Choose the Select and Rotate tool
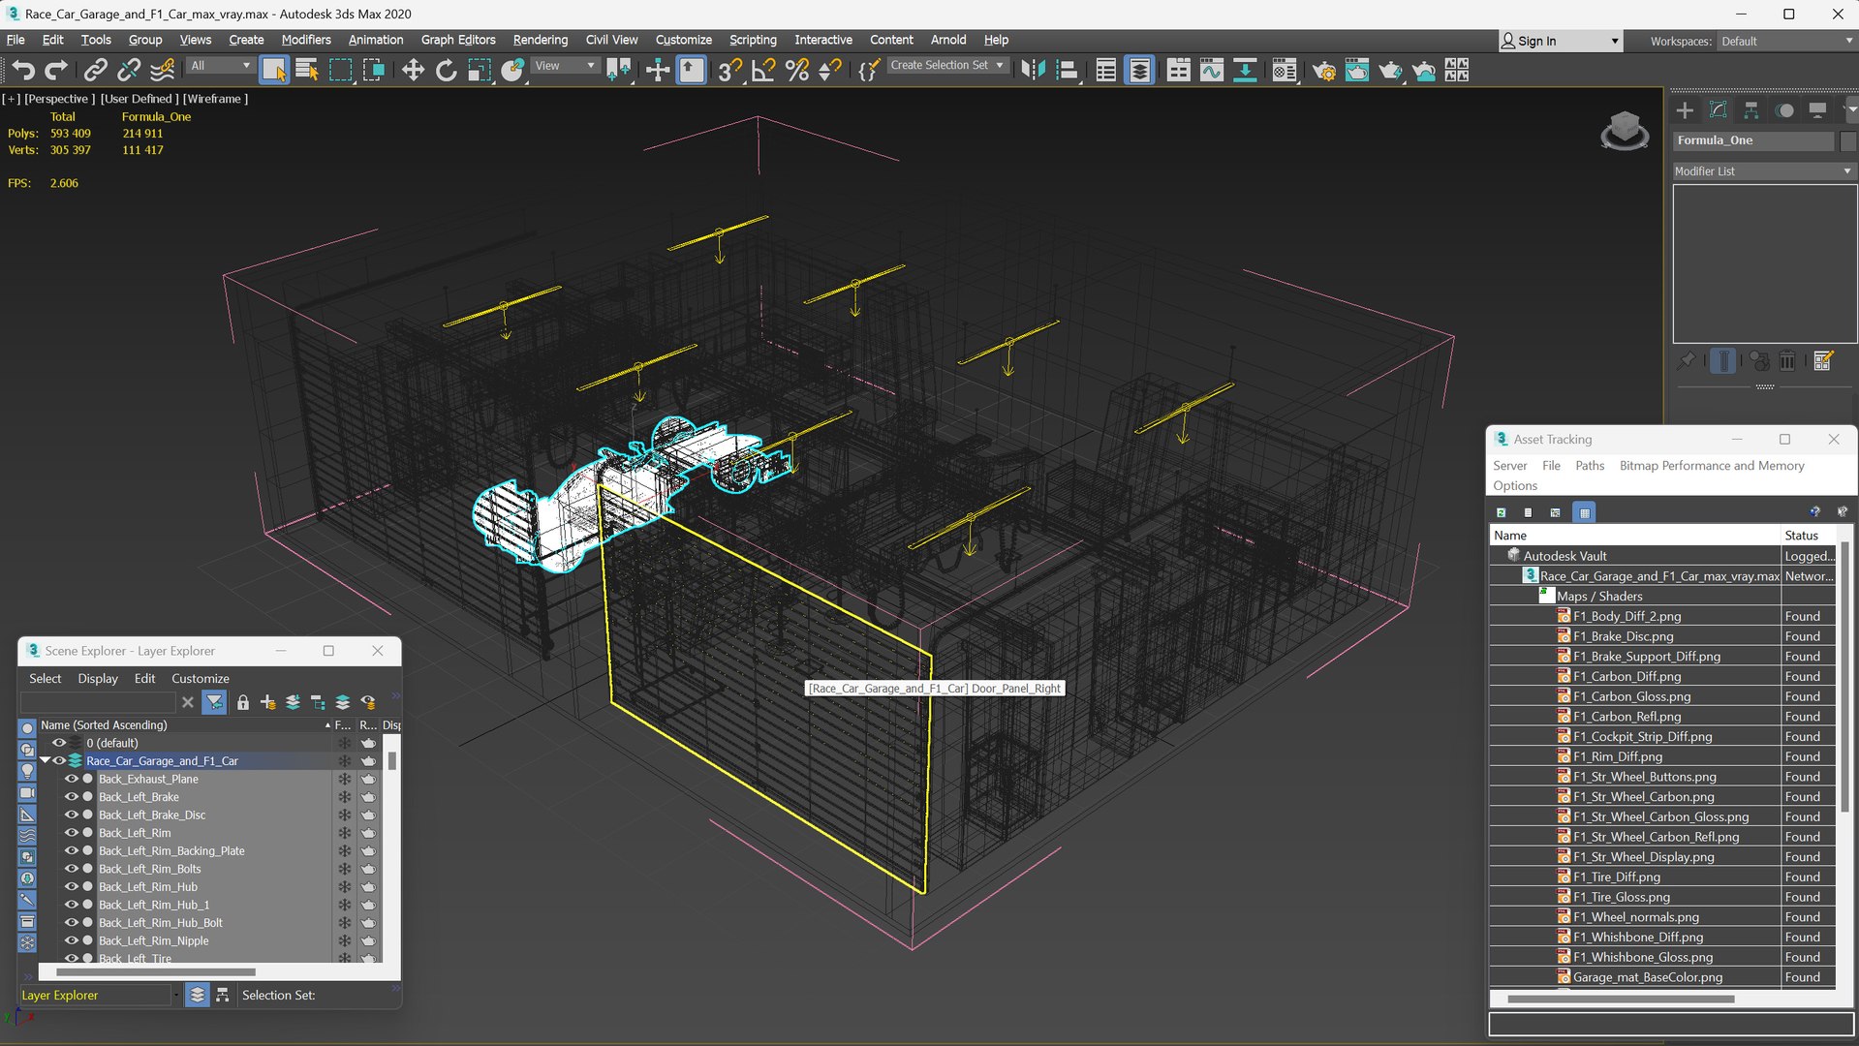The width and height of the screenshot is (1859, 1046). (446, 70)
